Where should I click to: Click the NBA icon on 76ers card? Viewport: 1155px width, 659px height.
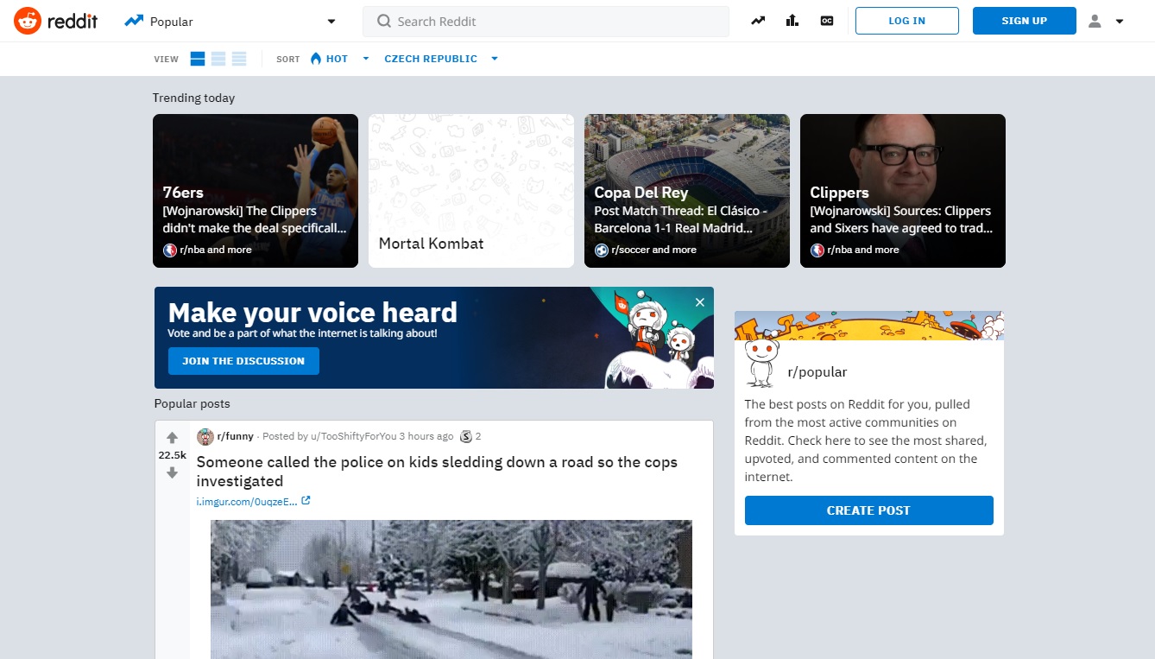point(170,250)
